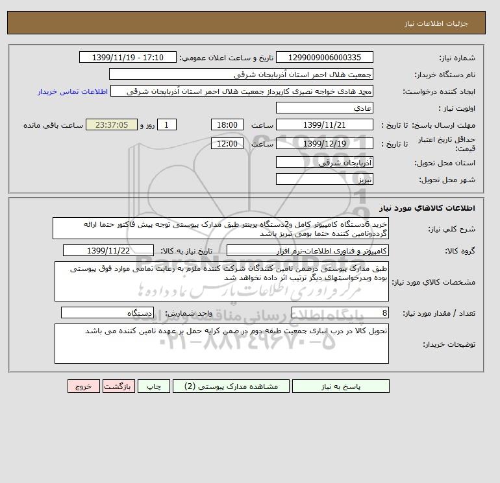Click the delivery province field آذربایجان شرقی
This screenshot has width=500, height=483.
pos(324,162)
